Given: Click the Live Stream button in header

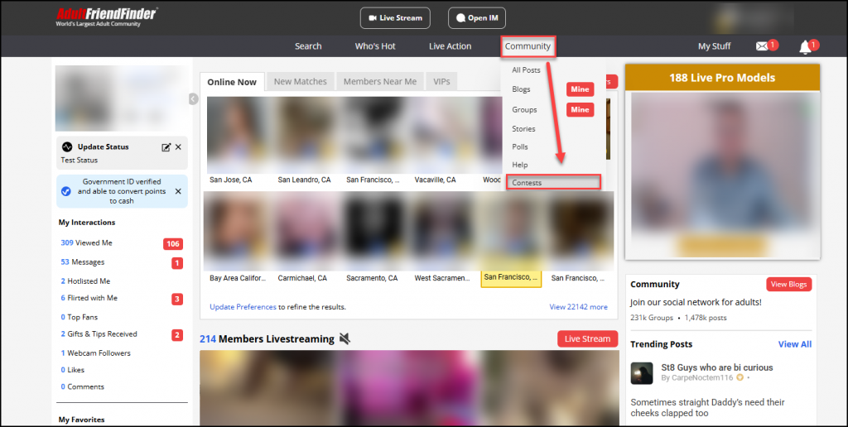Looking at the screenshot, I should [395, 18].
